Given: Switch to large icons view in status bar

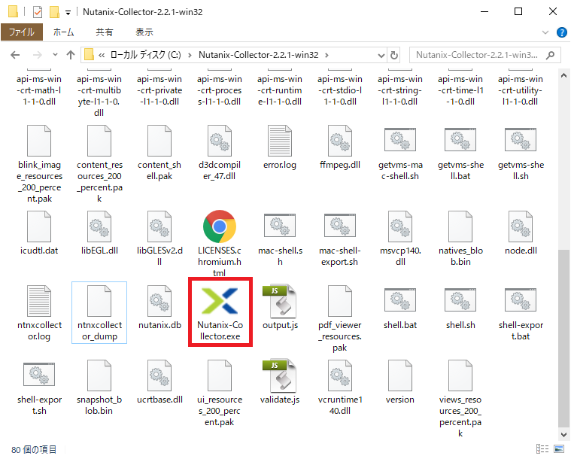Looking at the screenshot, I should click(559, 448).
